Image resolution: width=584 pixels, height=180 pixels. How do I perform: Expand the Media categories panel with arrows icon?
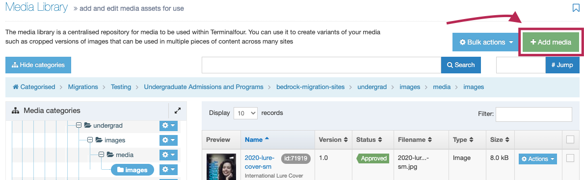(x=178, y=110)
